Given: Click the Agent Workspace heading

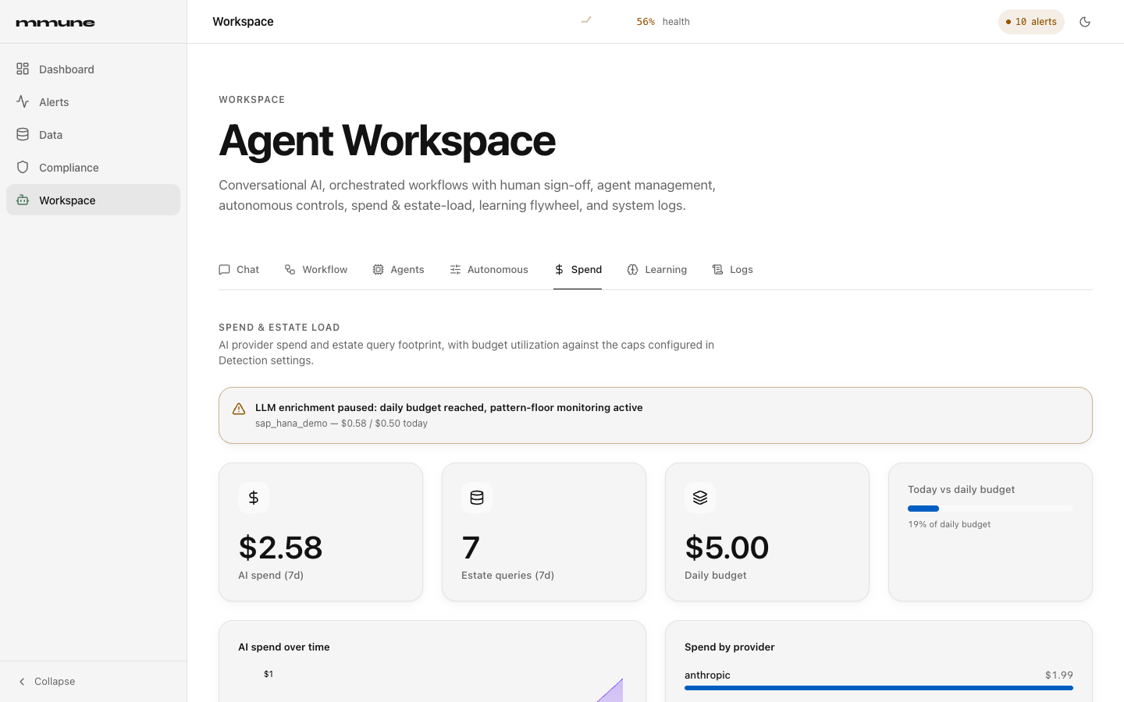Looking at the screenshot, I should click(x=387, y=140).
